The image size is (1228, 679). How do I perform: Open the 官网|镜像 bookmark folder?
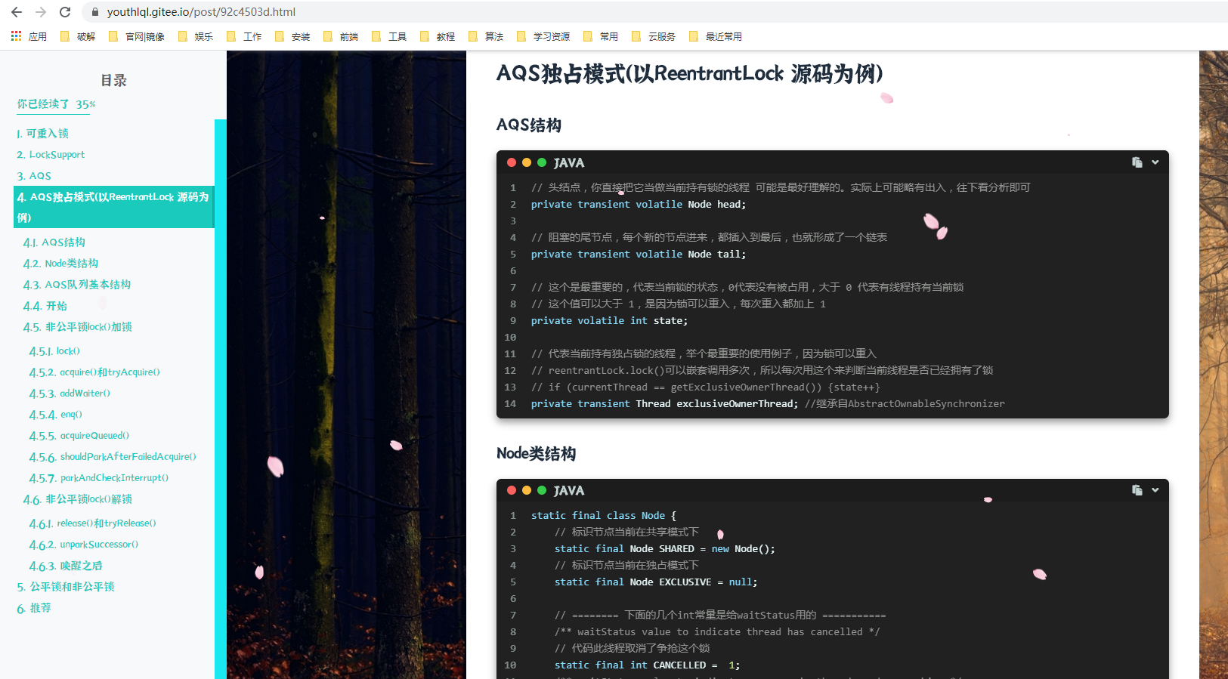click(x=137, y=36)
